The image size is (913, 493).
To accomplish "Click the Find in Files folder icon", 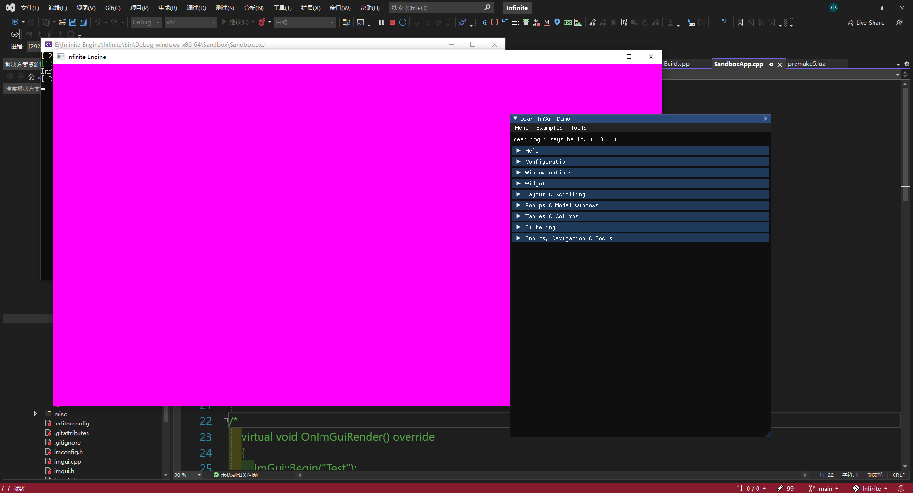I will [x=346, y=22].
